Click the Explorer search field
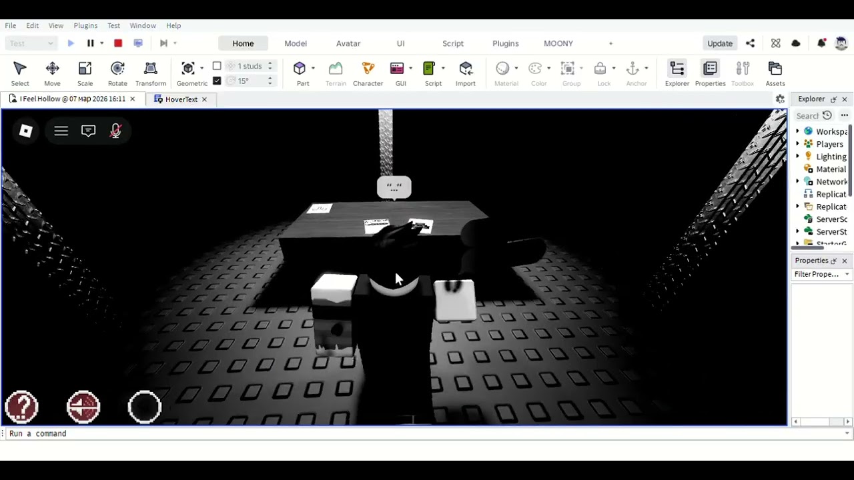 pyautogui.click(x=807, y=115)
